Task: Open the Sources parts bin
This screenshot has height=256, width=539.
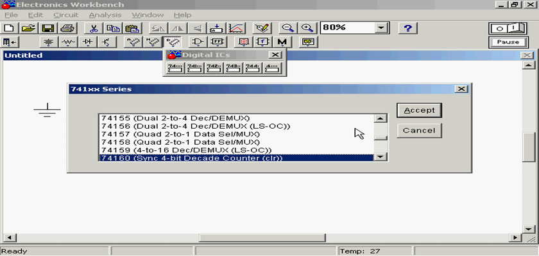Action: click(49, 42)
